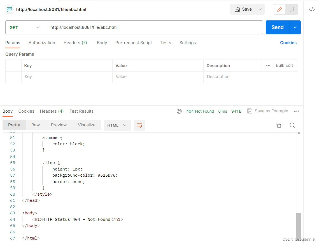
Task: Copy the response body using the copy icon
Action: click(x=278, y=125)
